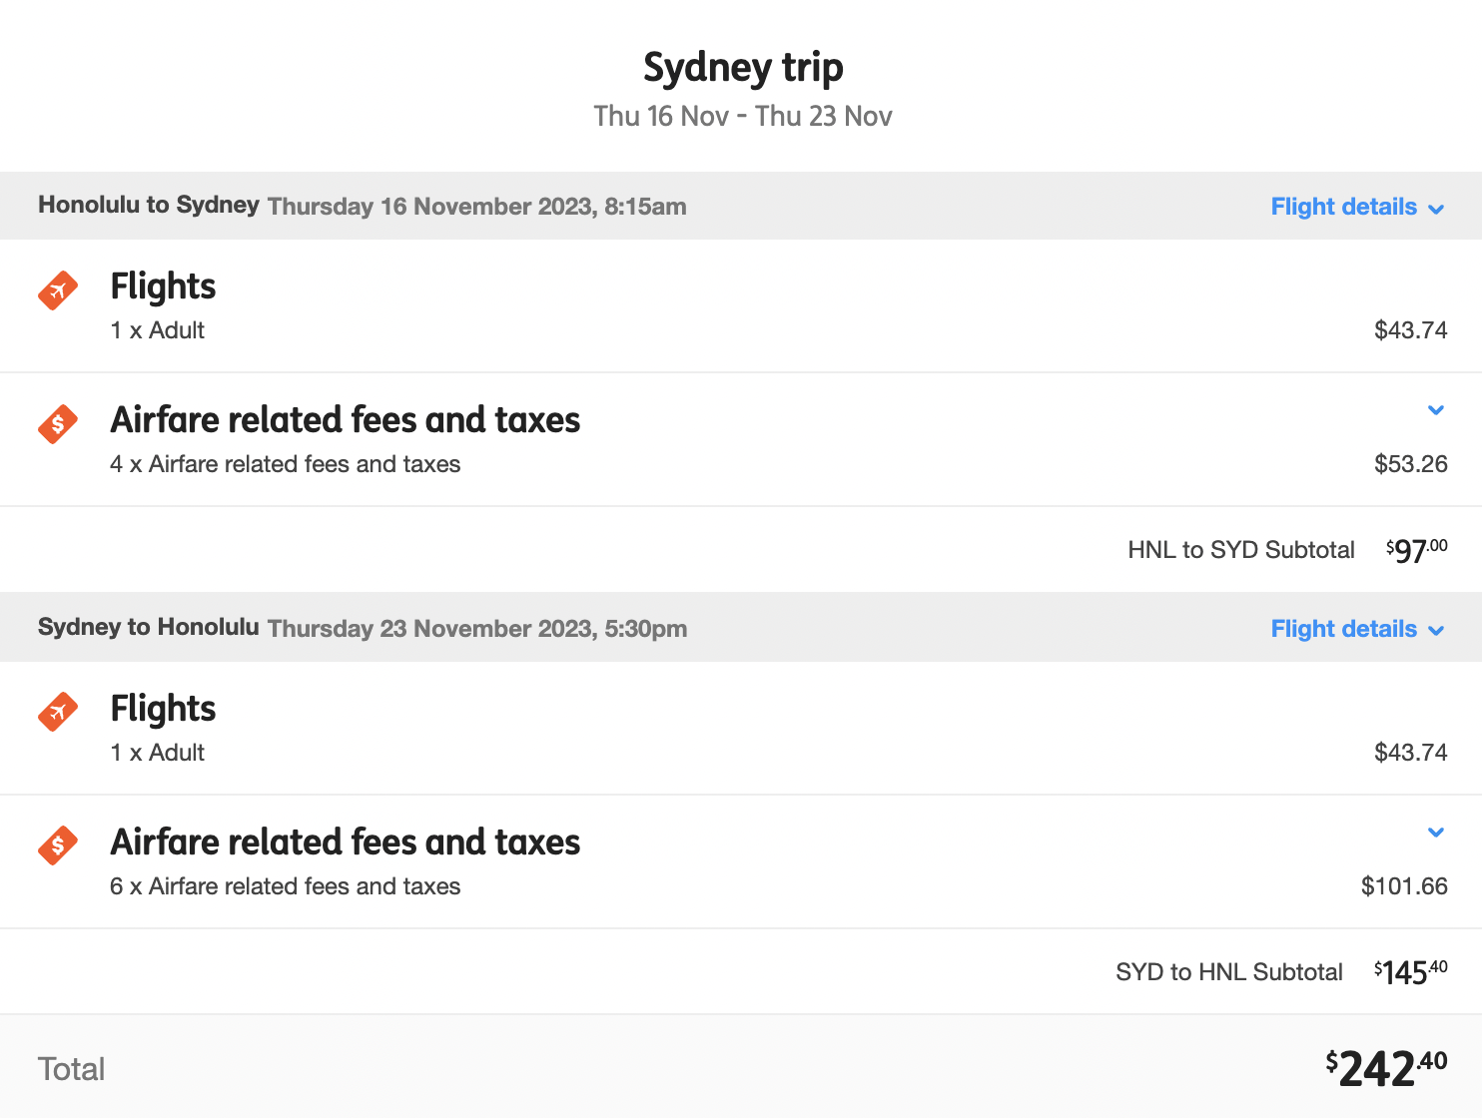Viewport: 1482px width, 1118px height.
Task: Click the Honolulu to Sydney section header
Action: (741, 206)
